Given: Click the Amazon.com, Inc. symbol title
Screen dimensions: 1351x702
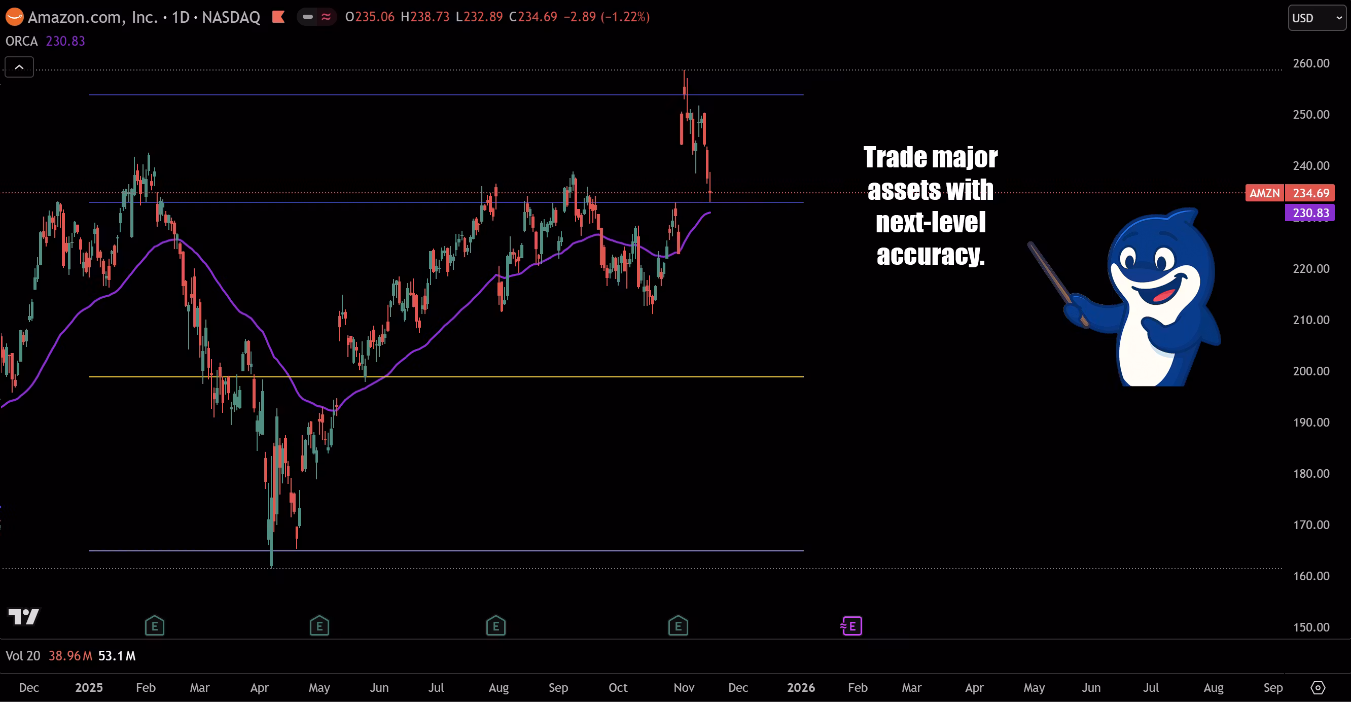Looking at the screenshot, I should click(x=92, y=17).
